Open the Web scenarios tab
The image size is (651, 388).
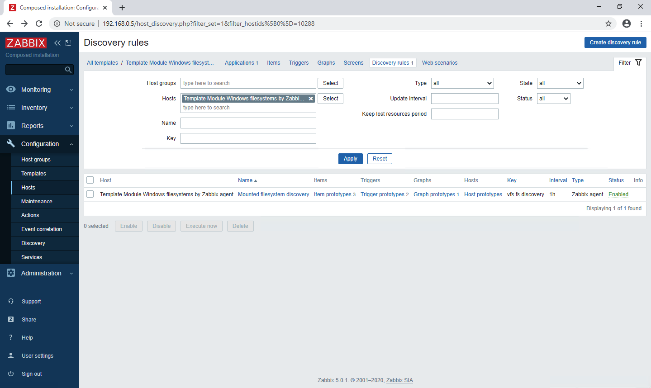pos(440,63)
